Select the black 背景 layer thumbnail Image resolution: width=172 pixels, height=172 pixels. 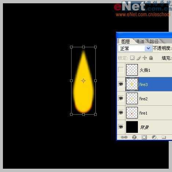pos(132,127)
